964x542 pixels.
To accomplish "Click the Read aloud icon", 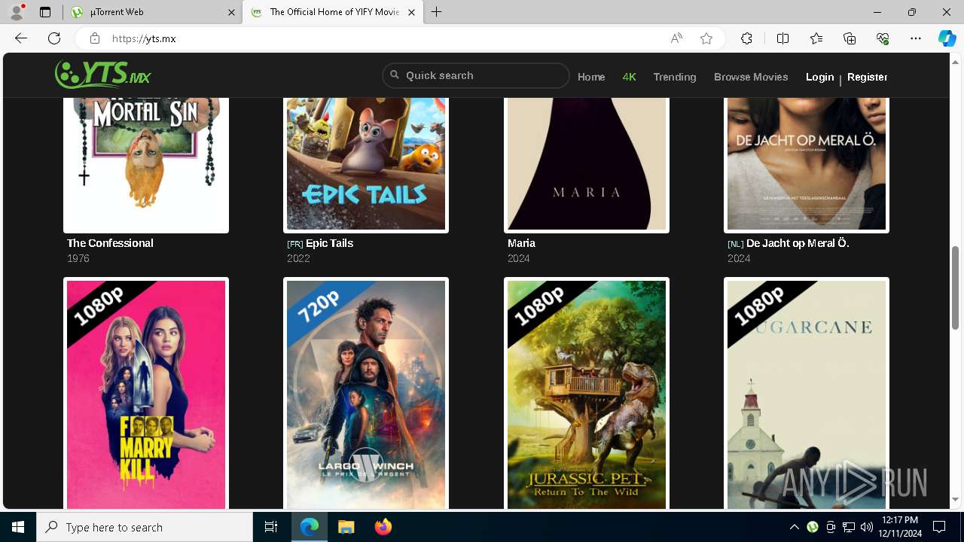I will (x=676, y=38).
